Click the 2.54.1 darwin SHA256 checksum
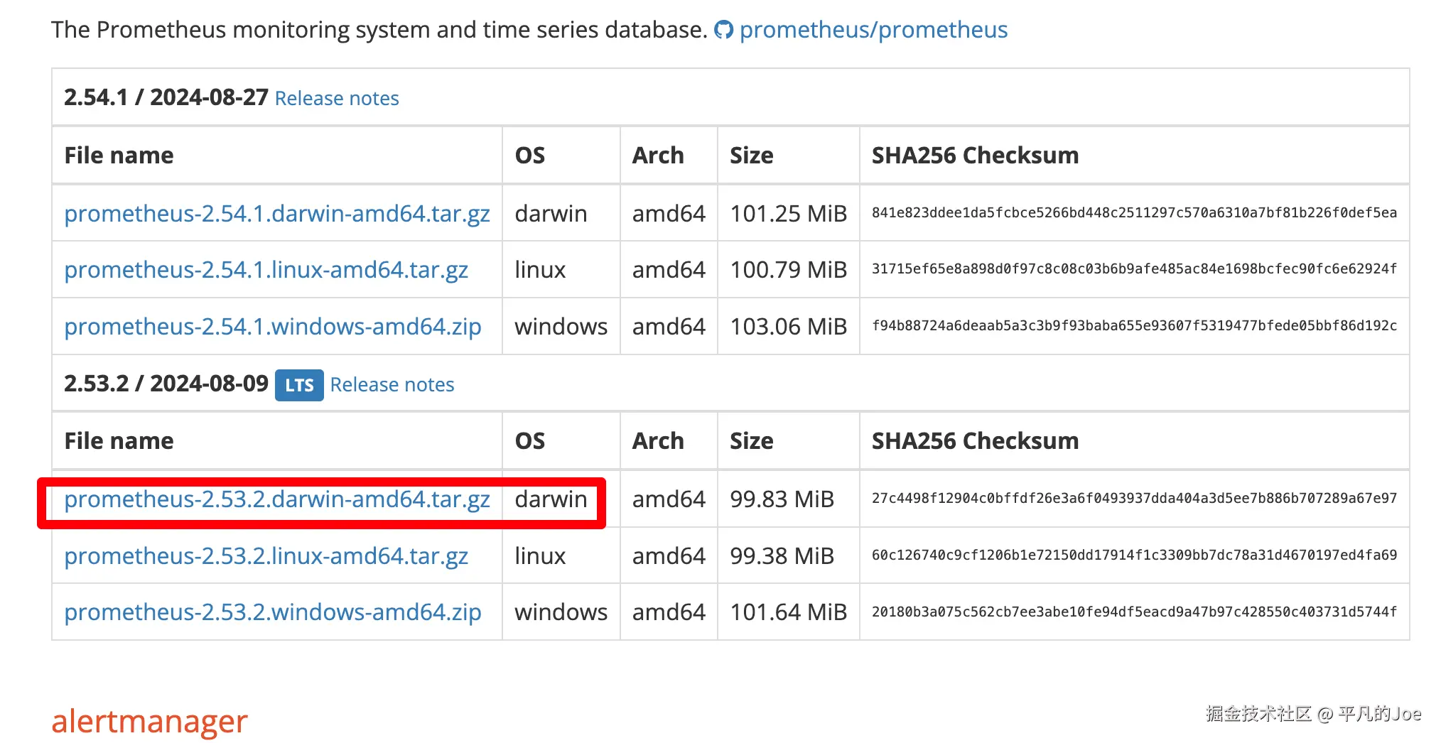 [1134, 213]
